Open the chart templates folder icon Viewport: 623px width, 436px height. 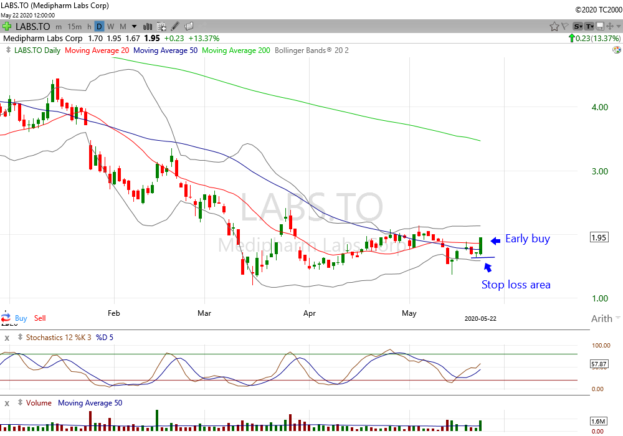(189, 26)
